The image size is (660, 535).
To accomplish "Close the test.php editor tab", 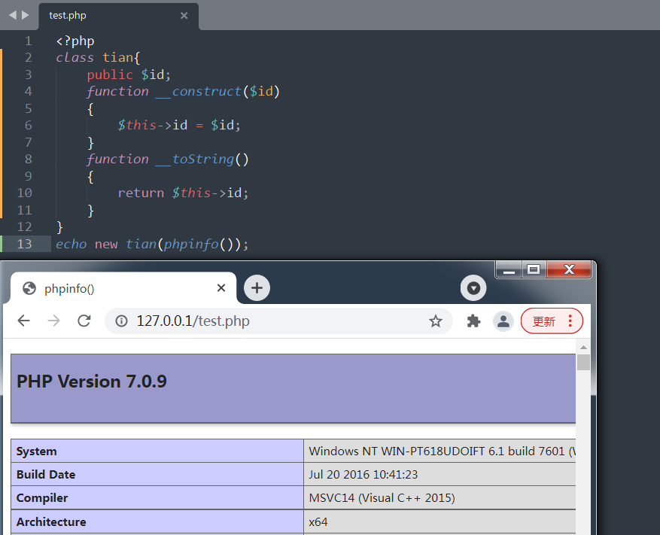I will 184,15.
